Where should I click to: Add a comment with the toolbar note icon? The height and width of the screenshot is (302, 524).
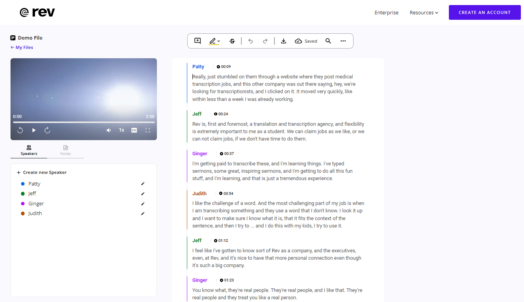click(x=197, y=41)
